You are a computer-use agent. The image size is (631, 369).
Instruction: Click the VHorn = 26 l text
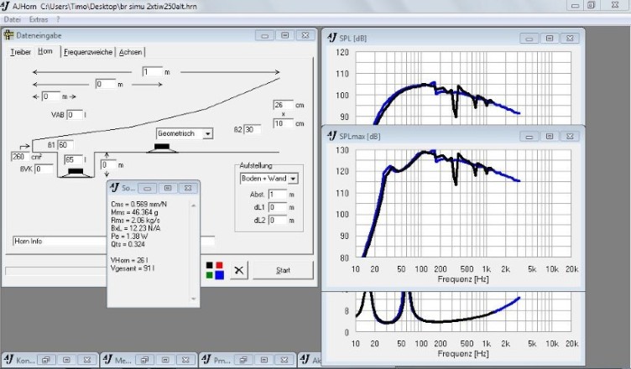[x=129, y=260]
